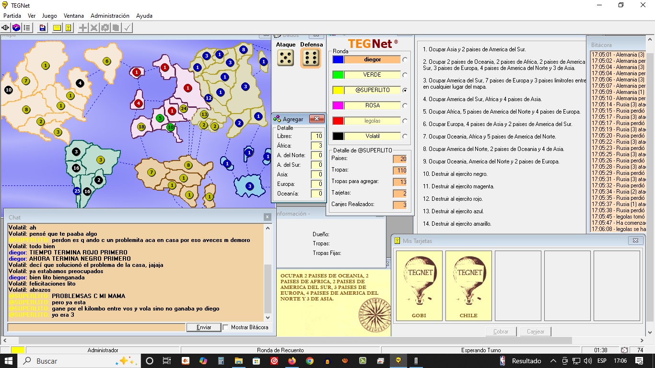Open Firefox from the Windows taskbar
Screen dimensions: 655x368
click(292, 361)
